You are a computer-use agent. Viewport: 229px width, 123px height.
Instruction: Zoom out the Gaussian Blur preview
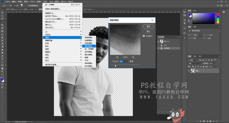click(117, 57)
